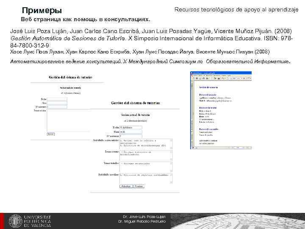Click the Fecha field in the Solicitud form

coord(57,99)
